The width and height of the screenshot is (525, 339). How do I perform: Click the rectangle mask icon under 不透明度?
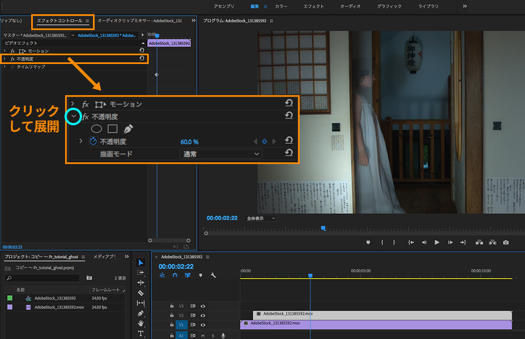tap(113, 129)
